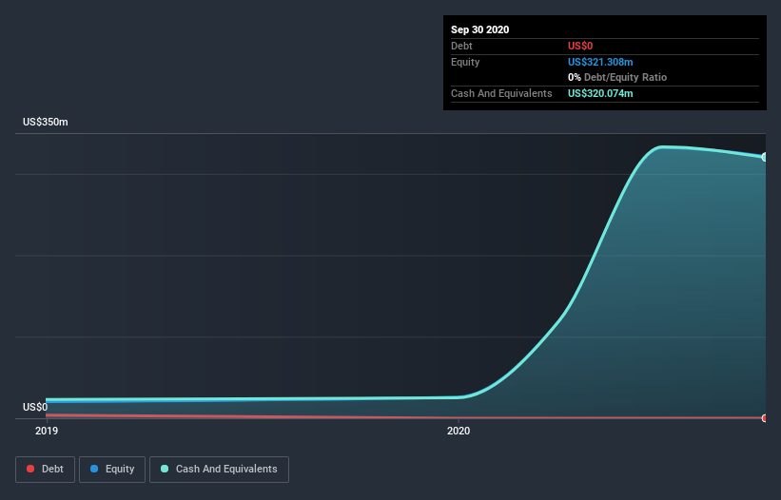
Task: Click the US$0 y-axis label
Action: point(35,407)
